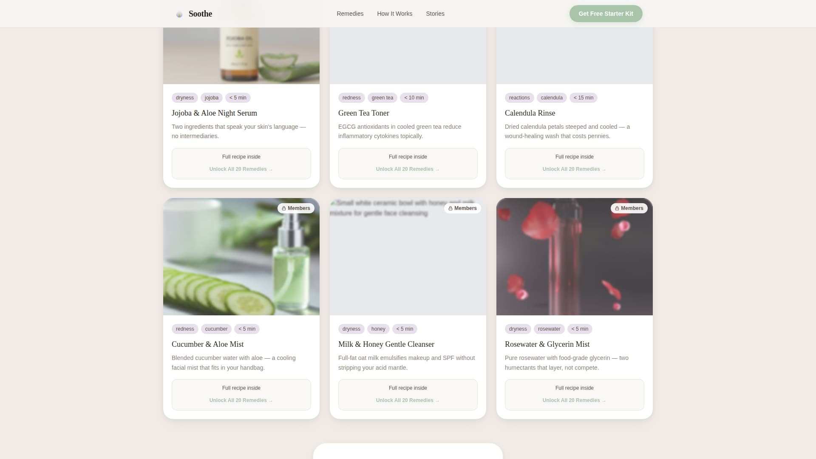816x459 pixels.
Task: Click Unlock All 20 Remedies under Jojoba Serum
Action: point(241,169)
